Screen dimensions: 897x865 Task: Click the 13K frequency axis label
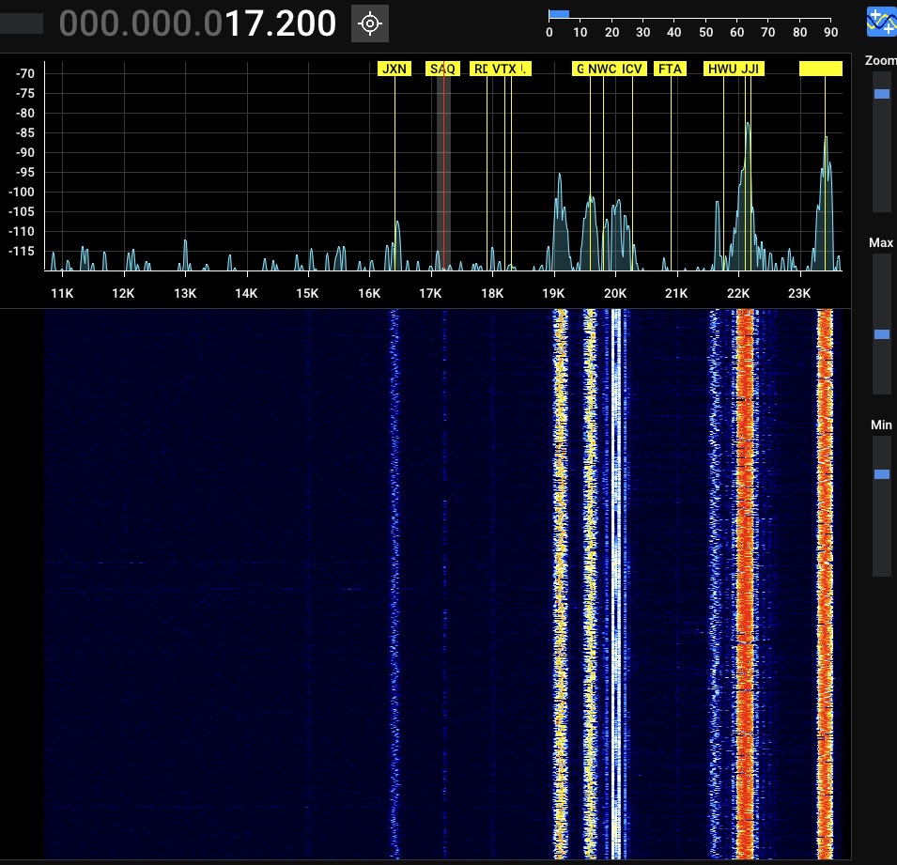[x=185, y=293]
